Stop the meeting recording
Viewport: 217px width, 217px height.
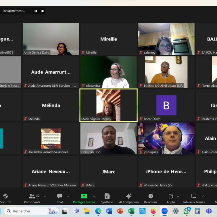42,11
